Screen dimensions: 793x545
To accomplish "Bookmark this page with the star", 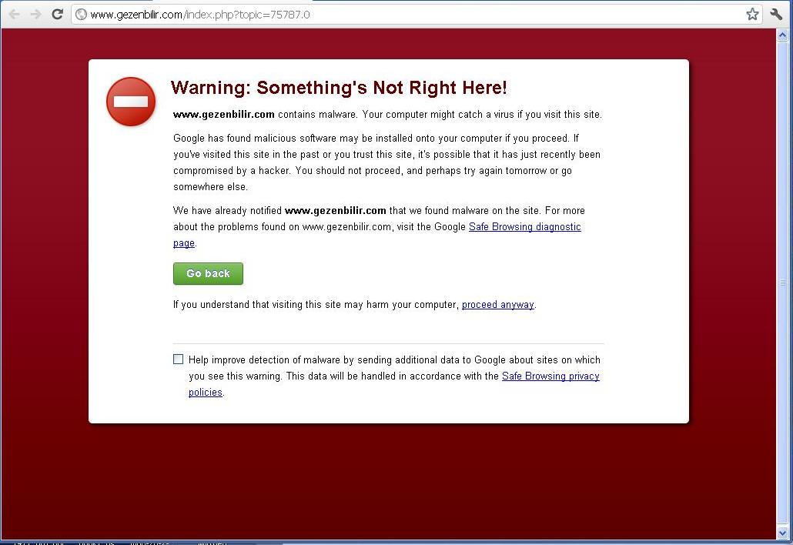I will click(x=752, y=14).
